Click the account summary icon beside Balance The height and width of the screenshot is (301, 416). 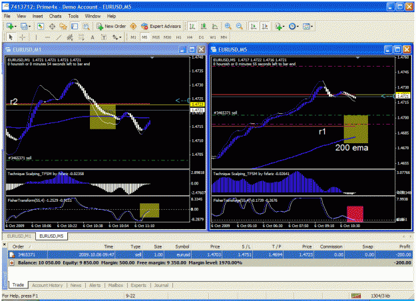(11, 263)
